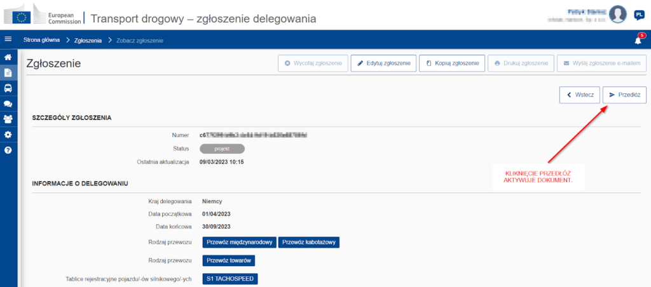Change language via PL icon
Screen dimensions: 651x287
click(x=639, y=15)
